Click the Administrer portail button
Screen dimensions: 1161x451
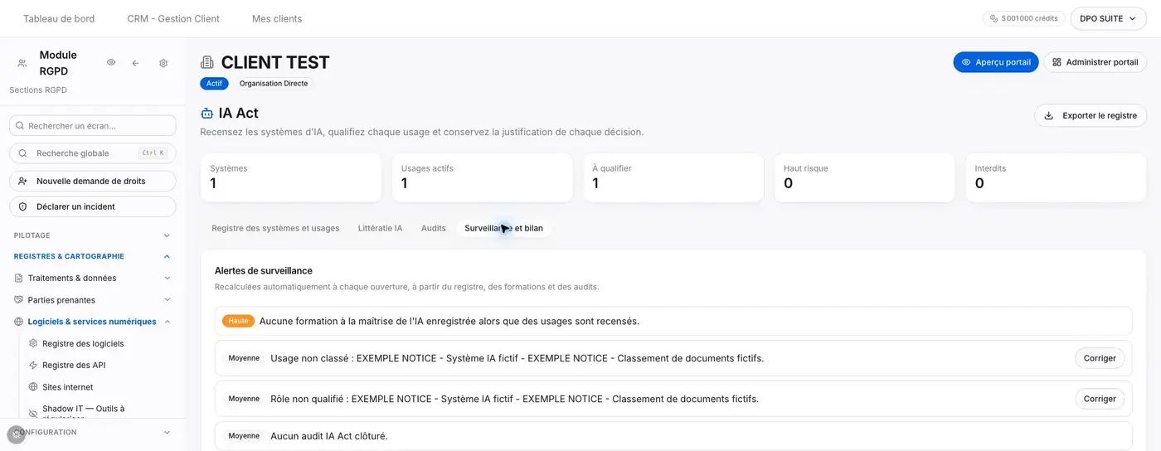(x=1095, y=62)
